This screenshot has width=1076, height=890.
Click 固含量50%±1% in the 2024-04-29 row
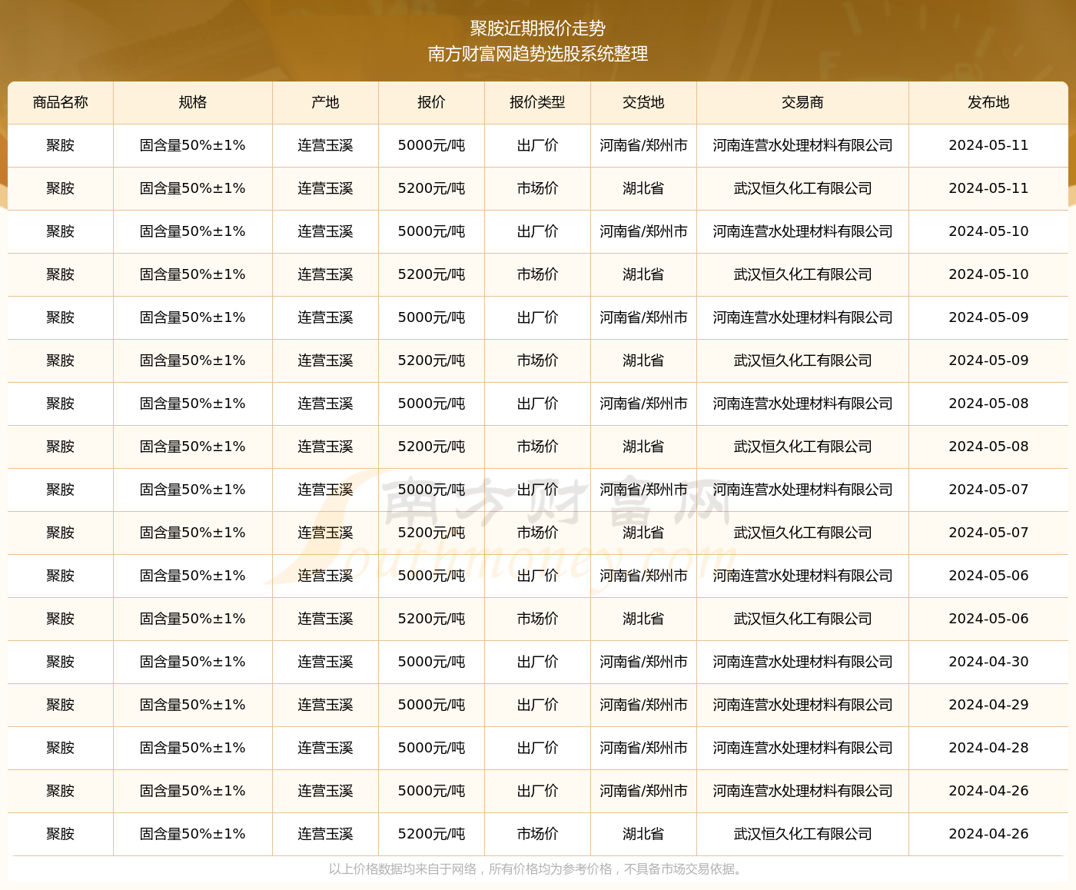(193, 705)
